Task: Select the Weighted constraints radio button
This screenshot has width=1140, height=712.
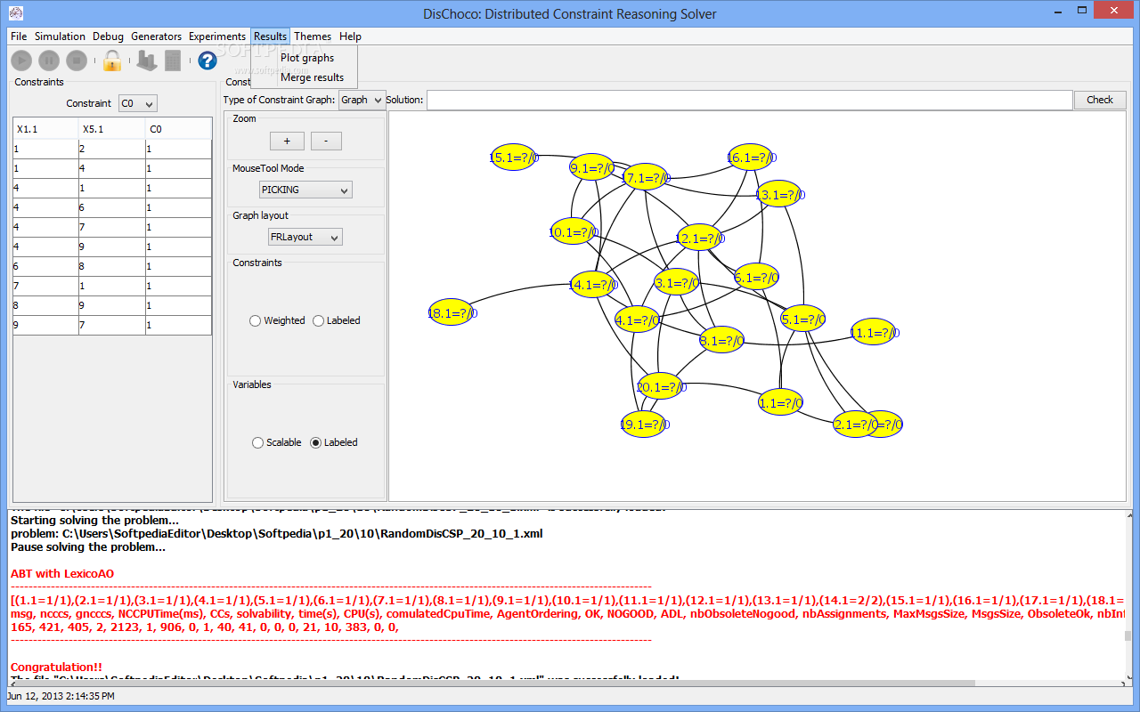Action: (256, 320)
